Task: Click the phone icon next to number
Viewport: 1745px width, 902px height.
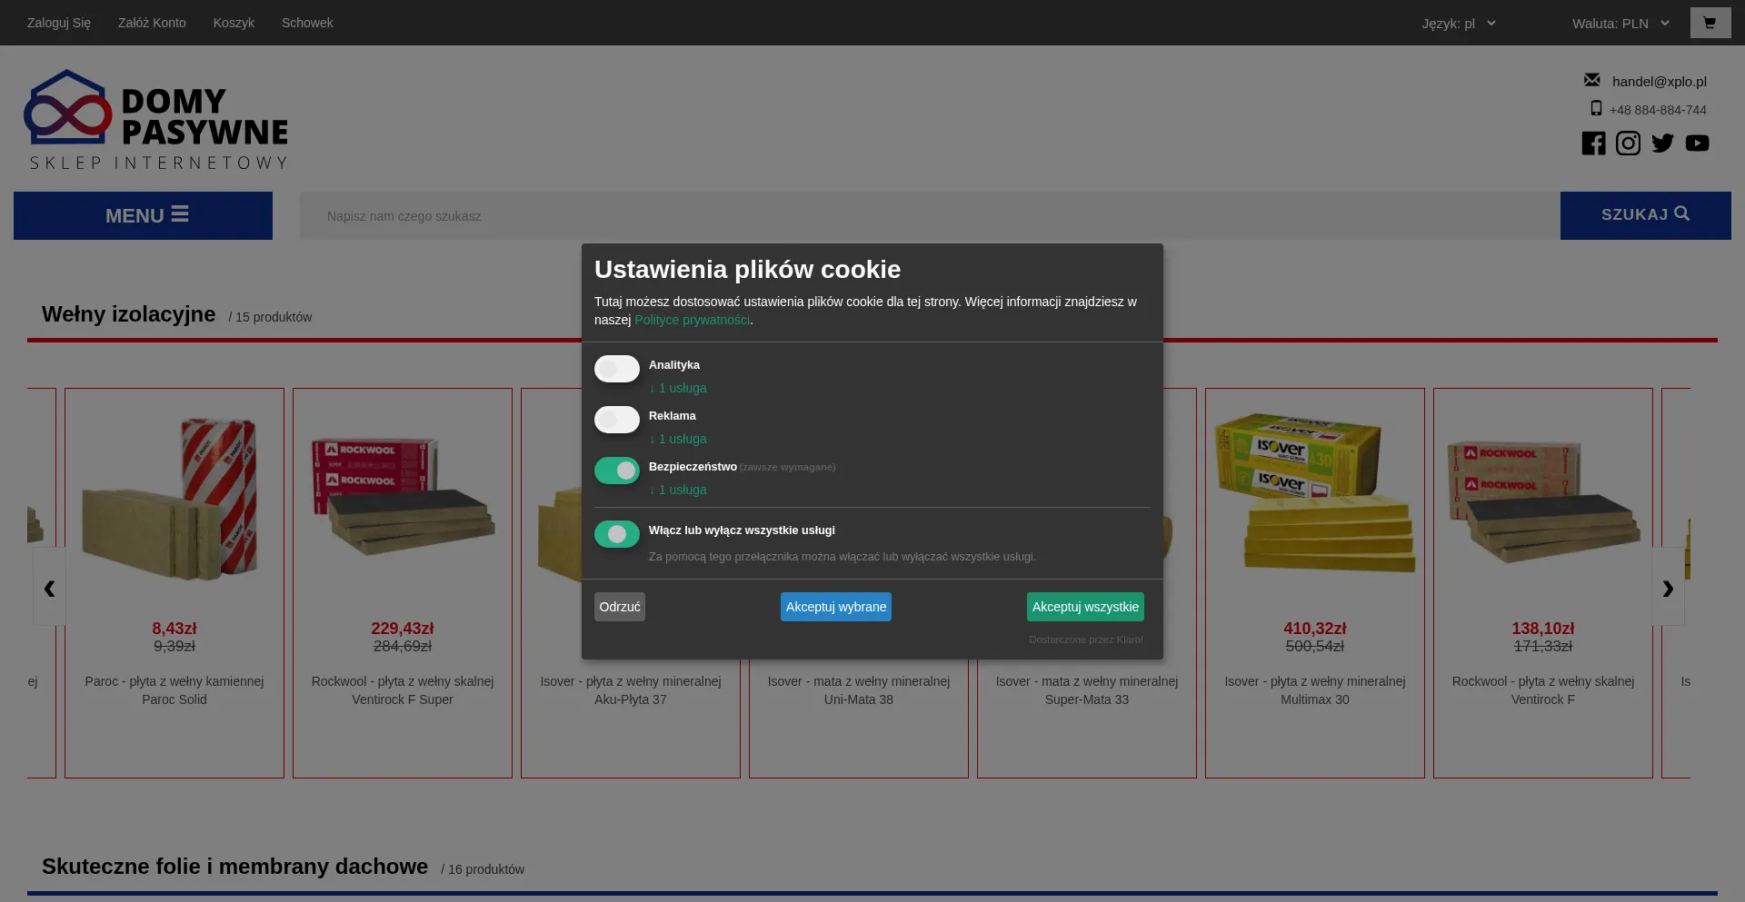Action: (x=1596, y=108)
